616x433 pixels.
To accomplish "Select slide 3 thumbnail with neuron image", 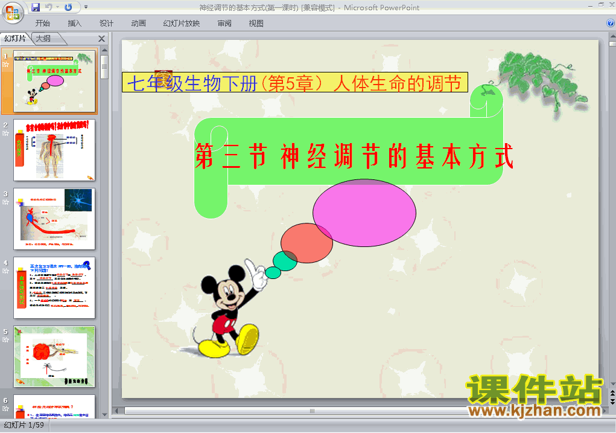I will (x=54, y=219).
